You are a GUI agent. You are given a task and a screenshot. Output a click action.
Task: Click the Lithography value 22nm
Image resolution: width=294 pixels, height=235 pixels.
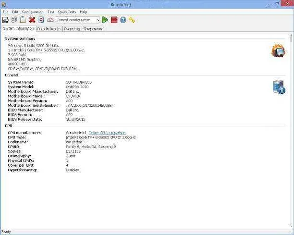[71, 156]
